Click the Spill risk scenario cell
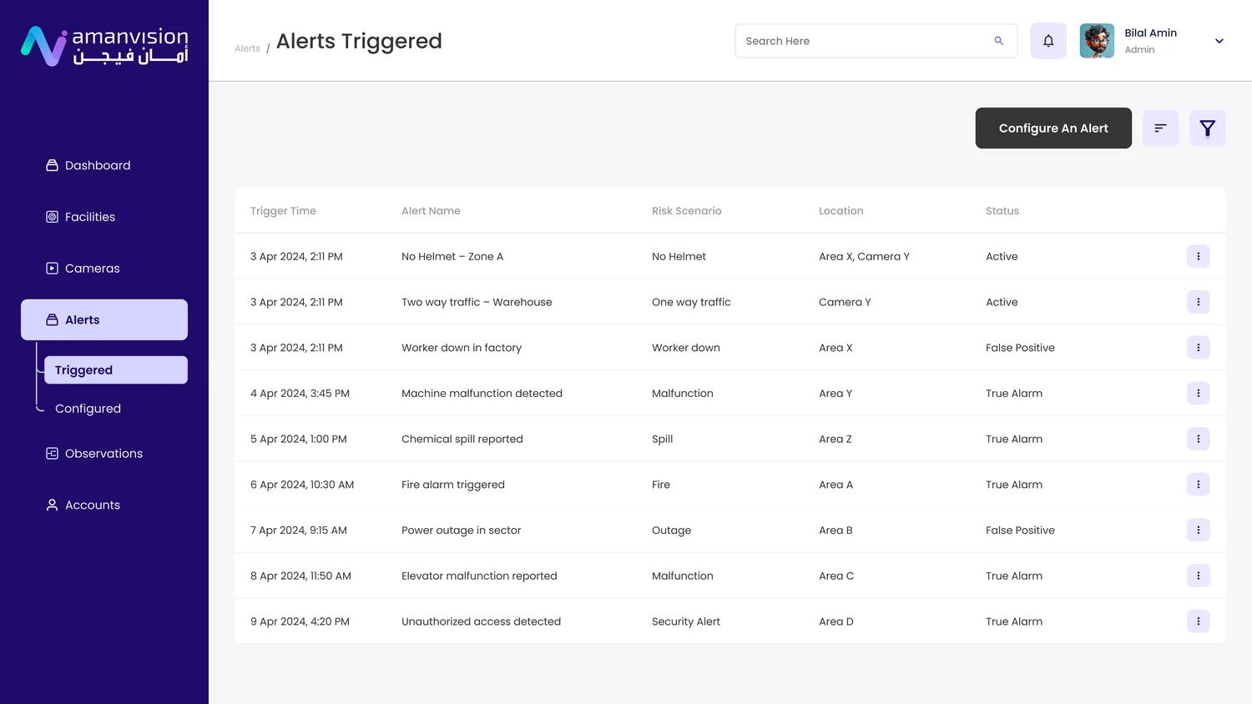The image size is (1252, 704). pos(662,439)
